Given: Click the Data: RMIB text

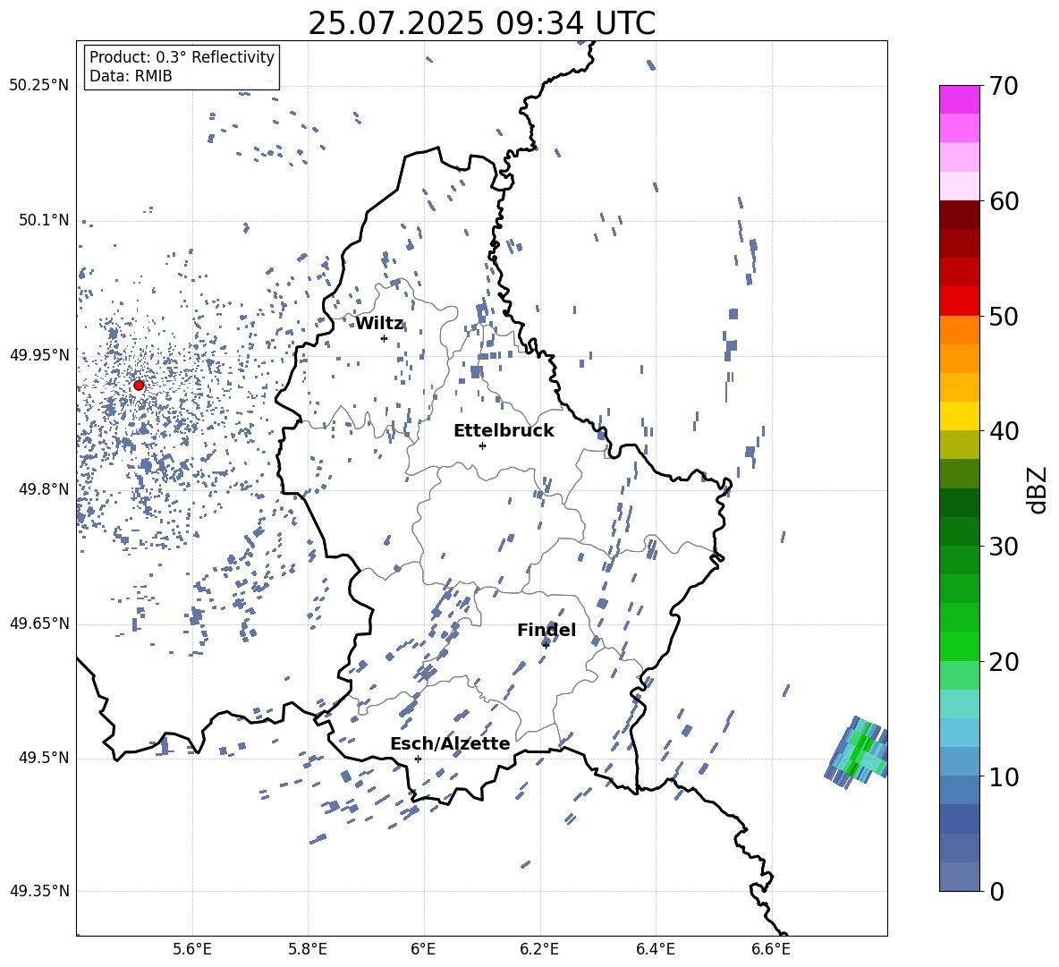Looking at the screenshot, I should coord(131,76).
